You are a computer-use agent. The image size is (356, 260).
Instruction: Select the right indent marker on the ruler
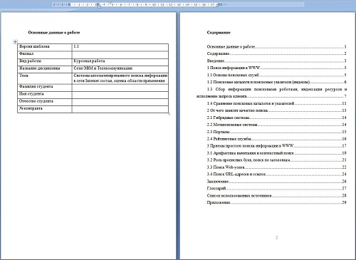pyautogui.click(x=217, y=6)
